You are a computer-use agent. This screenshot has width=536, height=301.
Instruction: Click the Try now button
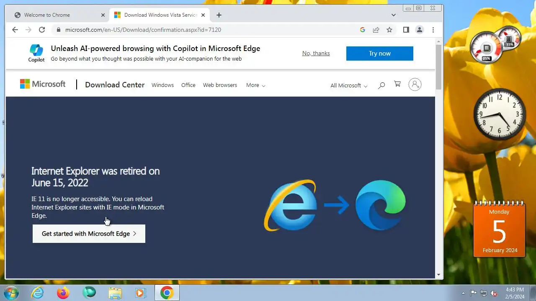click(380, 54)
